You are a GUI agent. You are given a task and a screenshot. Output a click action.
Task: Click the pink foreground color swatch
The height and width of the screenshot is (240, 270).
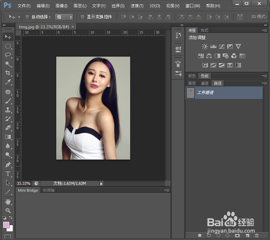point(6,225)
